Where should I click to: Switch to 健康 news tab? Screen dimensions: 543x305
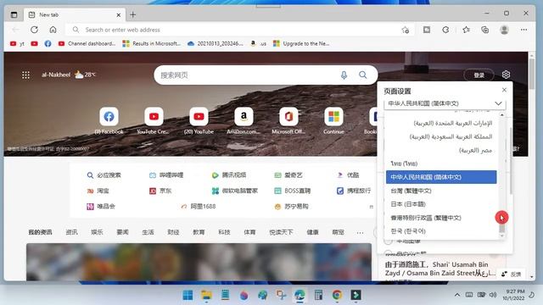click(312, 232)
